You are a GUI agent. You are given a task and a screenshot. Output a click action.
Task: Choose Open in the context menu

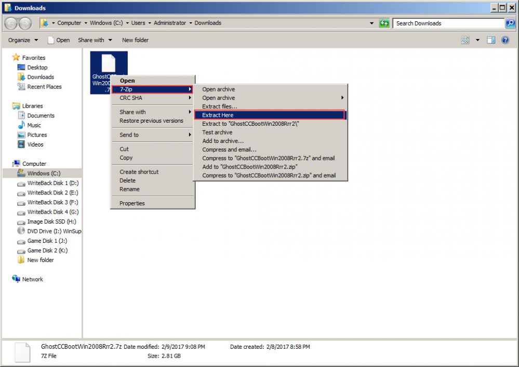(x=153, y=81)
